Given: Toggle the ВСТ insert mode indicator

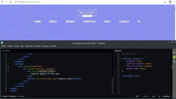Looking at the screenshot, I should (137, 96).
